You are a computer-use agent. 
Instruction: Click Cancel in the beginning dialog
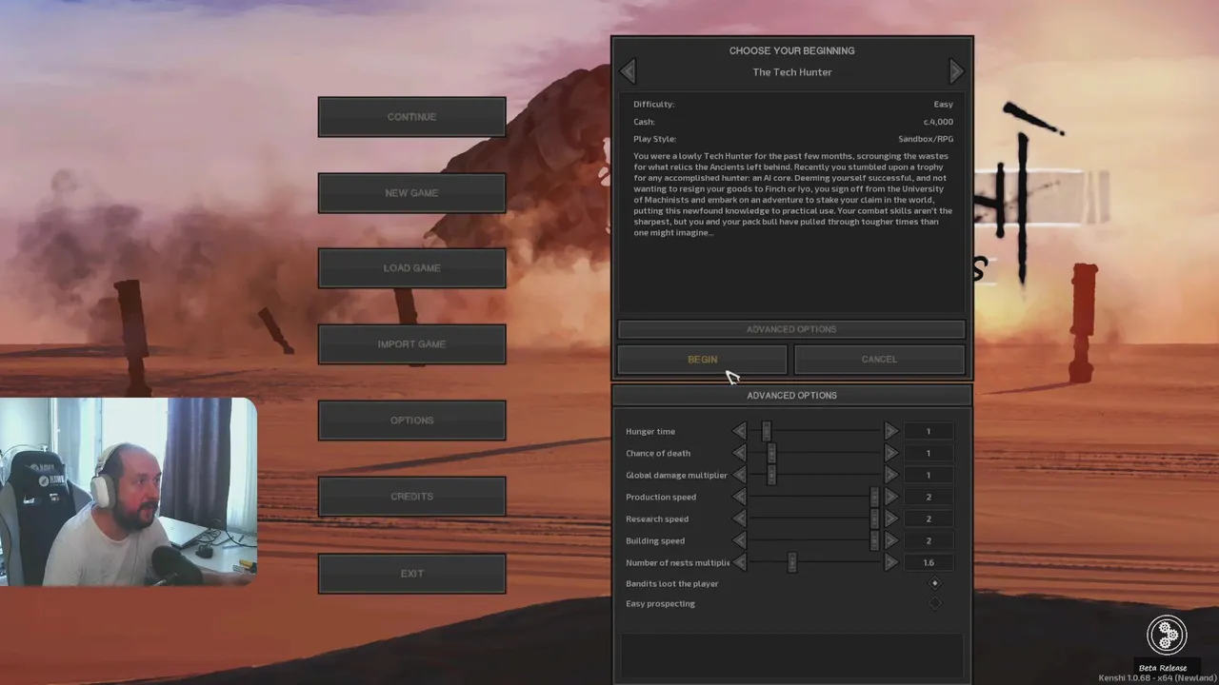(x=879, y=360)
